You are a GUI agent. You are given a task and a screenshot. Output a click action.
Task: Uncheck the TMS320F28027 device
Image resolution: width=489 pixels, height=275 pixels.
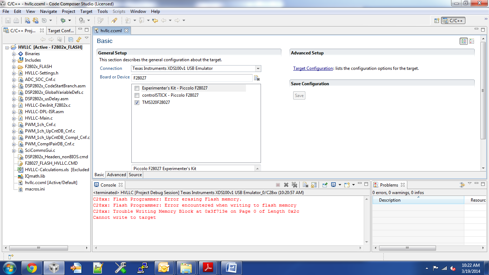(x=137, y=102)
